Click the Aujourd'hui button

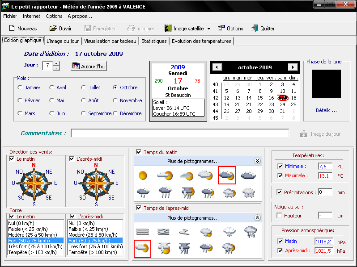[x=89, y=66]
